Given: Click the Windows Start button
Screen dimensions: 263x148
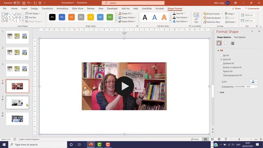Looking at the screenshot, I should coord(4,144).
